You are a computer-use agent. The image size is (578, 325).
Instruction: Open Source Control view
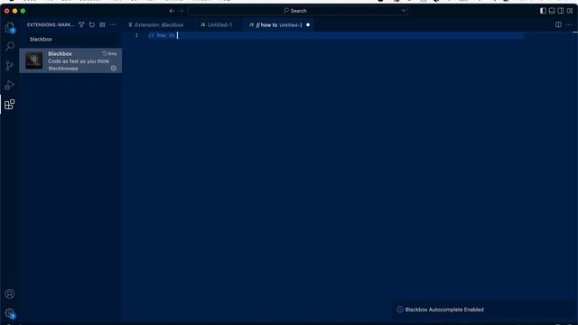10,66
